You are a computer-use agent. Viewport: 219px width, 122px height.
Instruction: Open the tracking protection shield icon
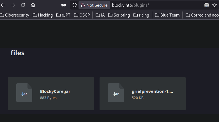point(75,5)
